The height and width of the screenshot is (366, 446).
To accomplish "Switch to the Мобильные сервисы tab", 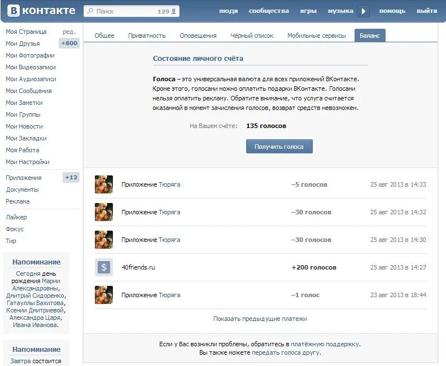I will [x=317, y=36].
